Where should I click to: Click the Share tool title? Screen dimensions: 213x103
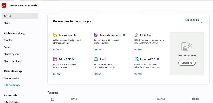(103, 59)
